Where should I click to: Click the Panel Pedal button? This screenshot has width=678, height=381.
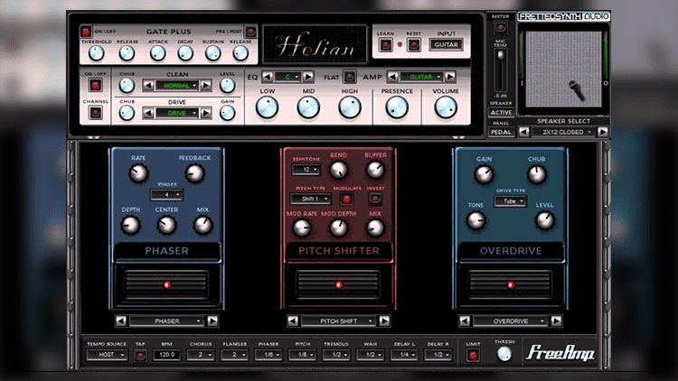tap(501, 132)
